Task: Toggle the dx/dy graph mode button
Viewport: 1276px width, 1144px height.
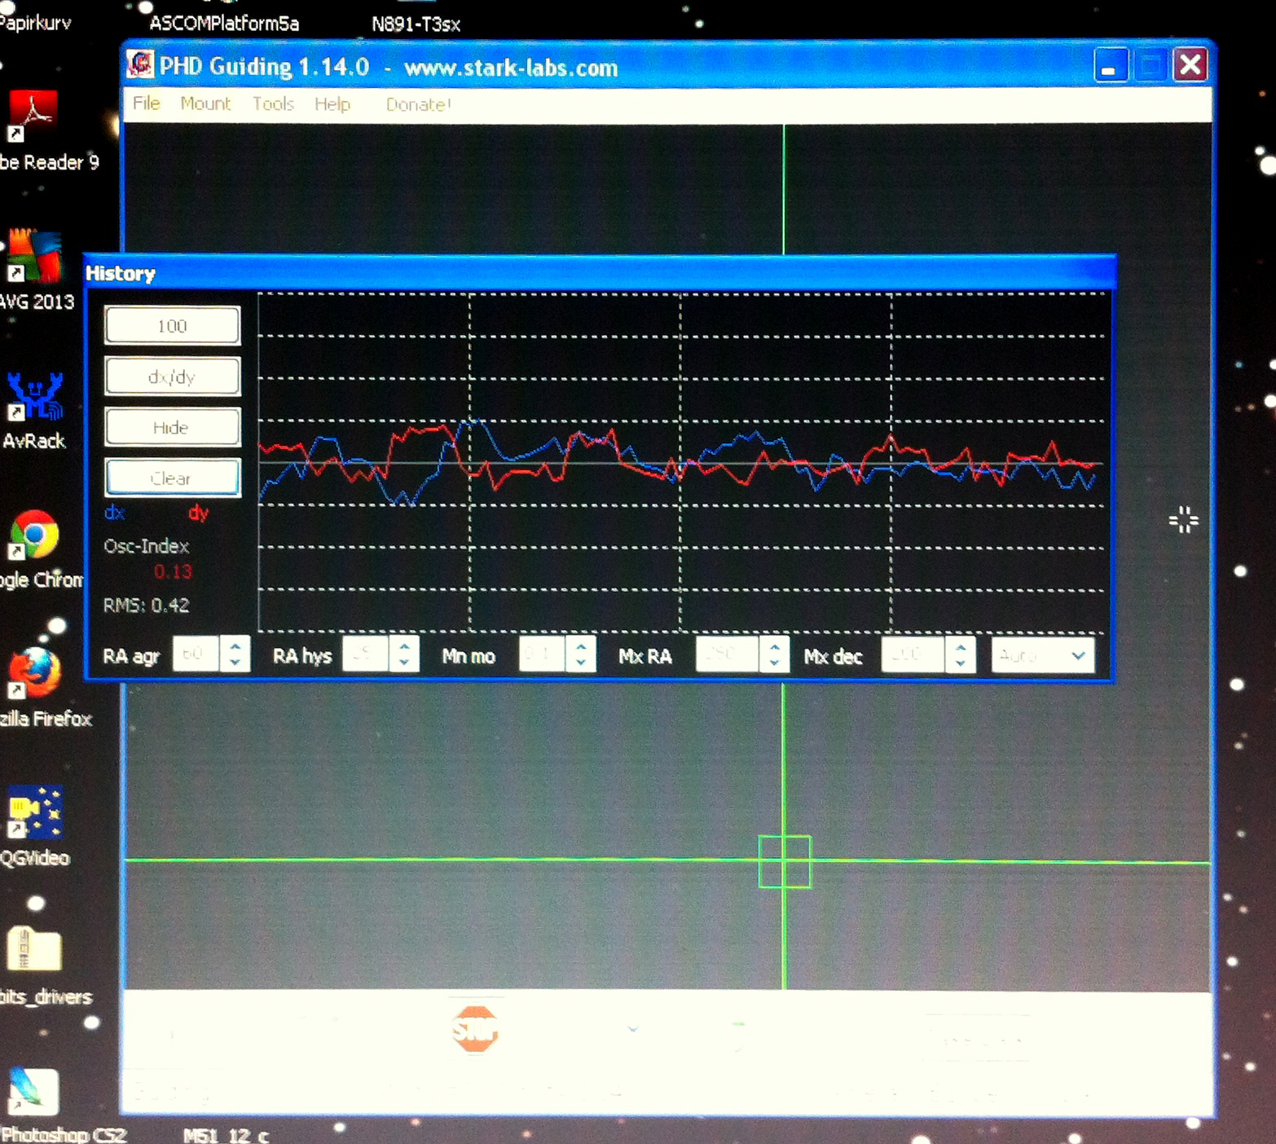Action: point(172,376)
